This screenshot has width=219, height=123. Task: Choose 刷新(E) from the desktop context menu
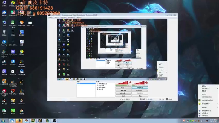coord(208,91)
